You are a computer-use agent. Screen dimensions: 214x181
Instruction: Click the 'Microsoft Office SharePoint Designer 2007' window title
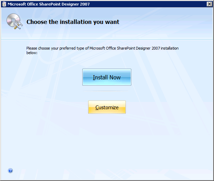pos(49,4)
